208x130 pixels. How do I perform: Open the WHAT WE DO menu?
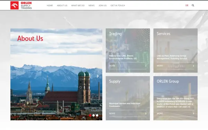(x=78, y=6)
